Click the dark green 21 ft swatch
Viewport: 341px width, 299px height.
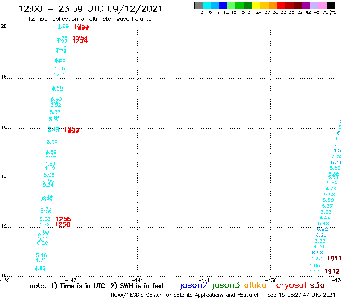248,6
